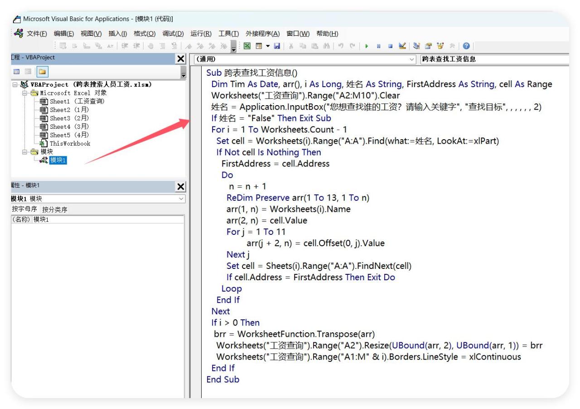The height and width of the screenshot is (409, 580).
Task: Open the 编辑(E) menu
Action: tap(65, 34)
